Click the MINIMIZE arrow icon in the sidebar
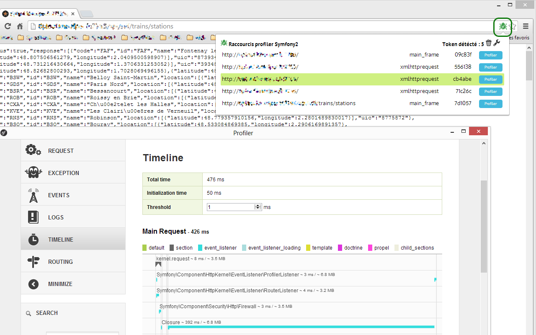Viewport: 536px width, 335px height. (33, 284)
